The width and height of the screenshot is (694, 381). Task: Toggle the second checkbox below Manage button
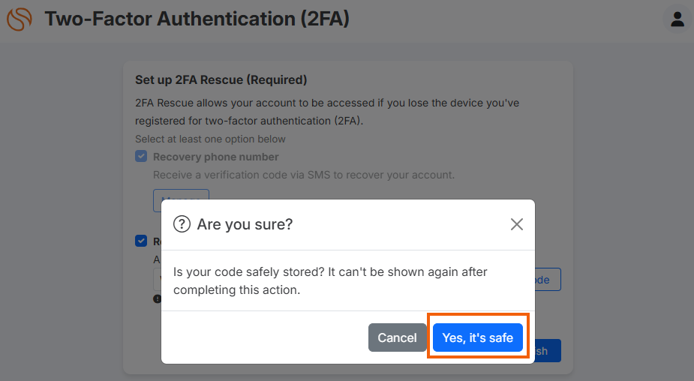tap(141, 241)
